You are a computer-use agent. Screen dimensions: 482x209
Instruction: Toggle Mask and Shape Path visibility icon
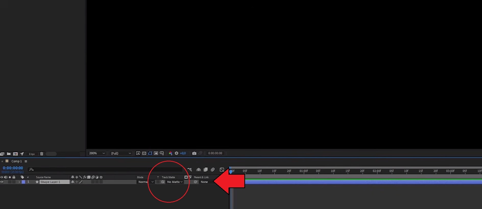point(150,153)
